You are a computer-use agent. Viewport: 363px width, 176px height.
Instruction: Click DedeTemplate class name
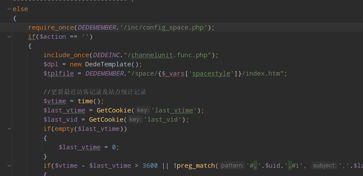108,64
